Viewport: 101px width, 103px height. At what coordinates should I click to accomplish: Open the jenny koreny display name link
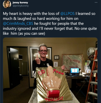coord(20,3)
